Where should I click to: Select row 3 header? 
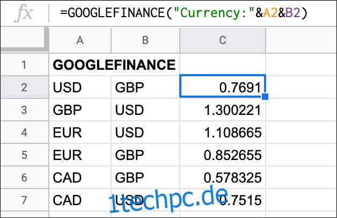(x=24, y=110)
